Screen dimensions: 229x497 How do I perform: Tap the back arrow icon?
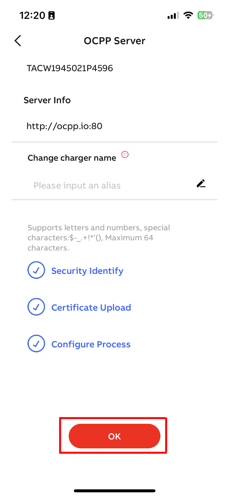coord(18,41)
